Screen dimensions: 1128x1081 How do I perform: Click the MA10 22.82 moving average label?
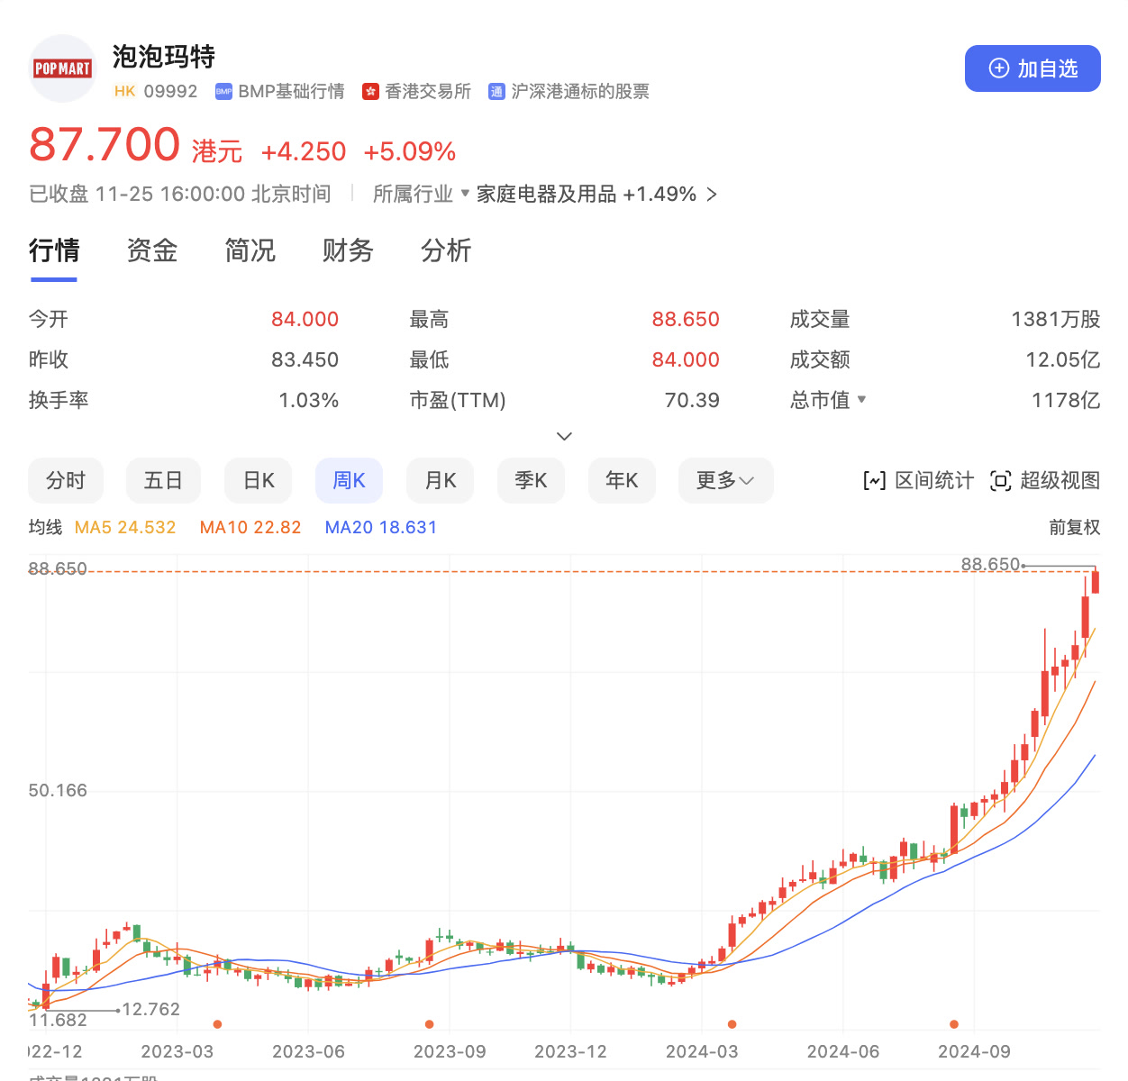250,528
